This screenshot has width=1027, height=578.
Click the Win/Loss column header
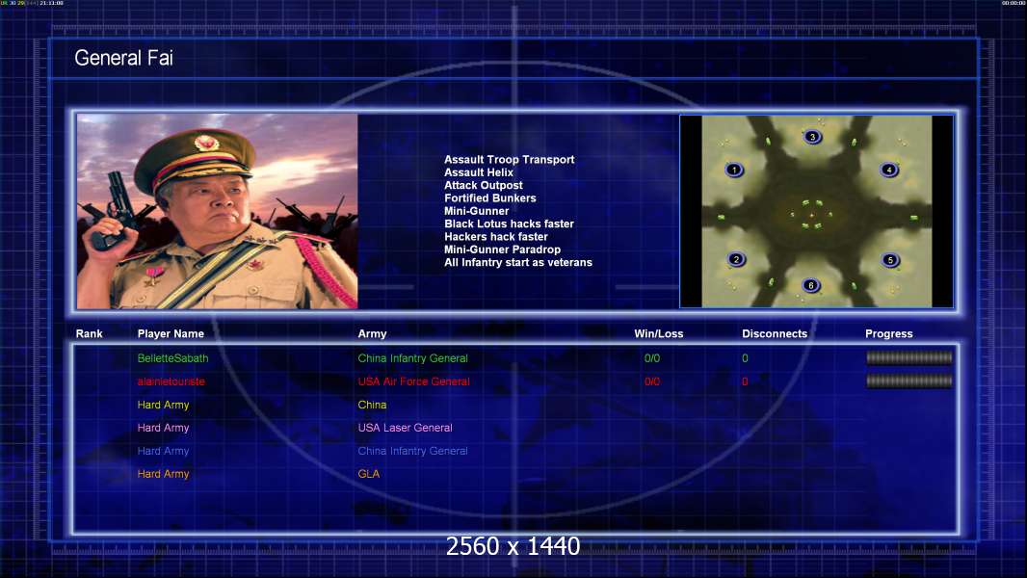tap(658, 334)
